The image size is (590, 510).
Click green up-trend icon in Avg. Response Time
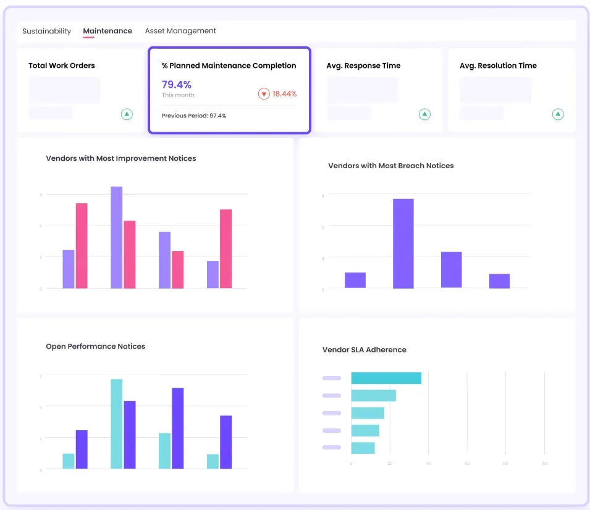424,114
